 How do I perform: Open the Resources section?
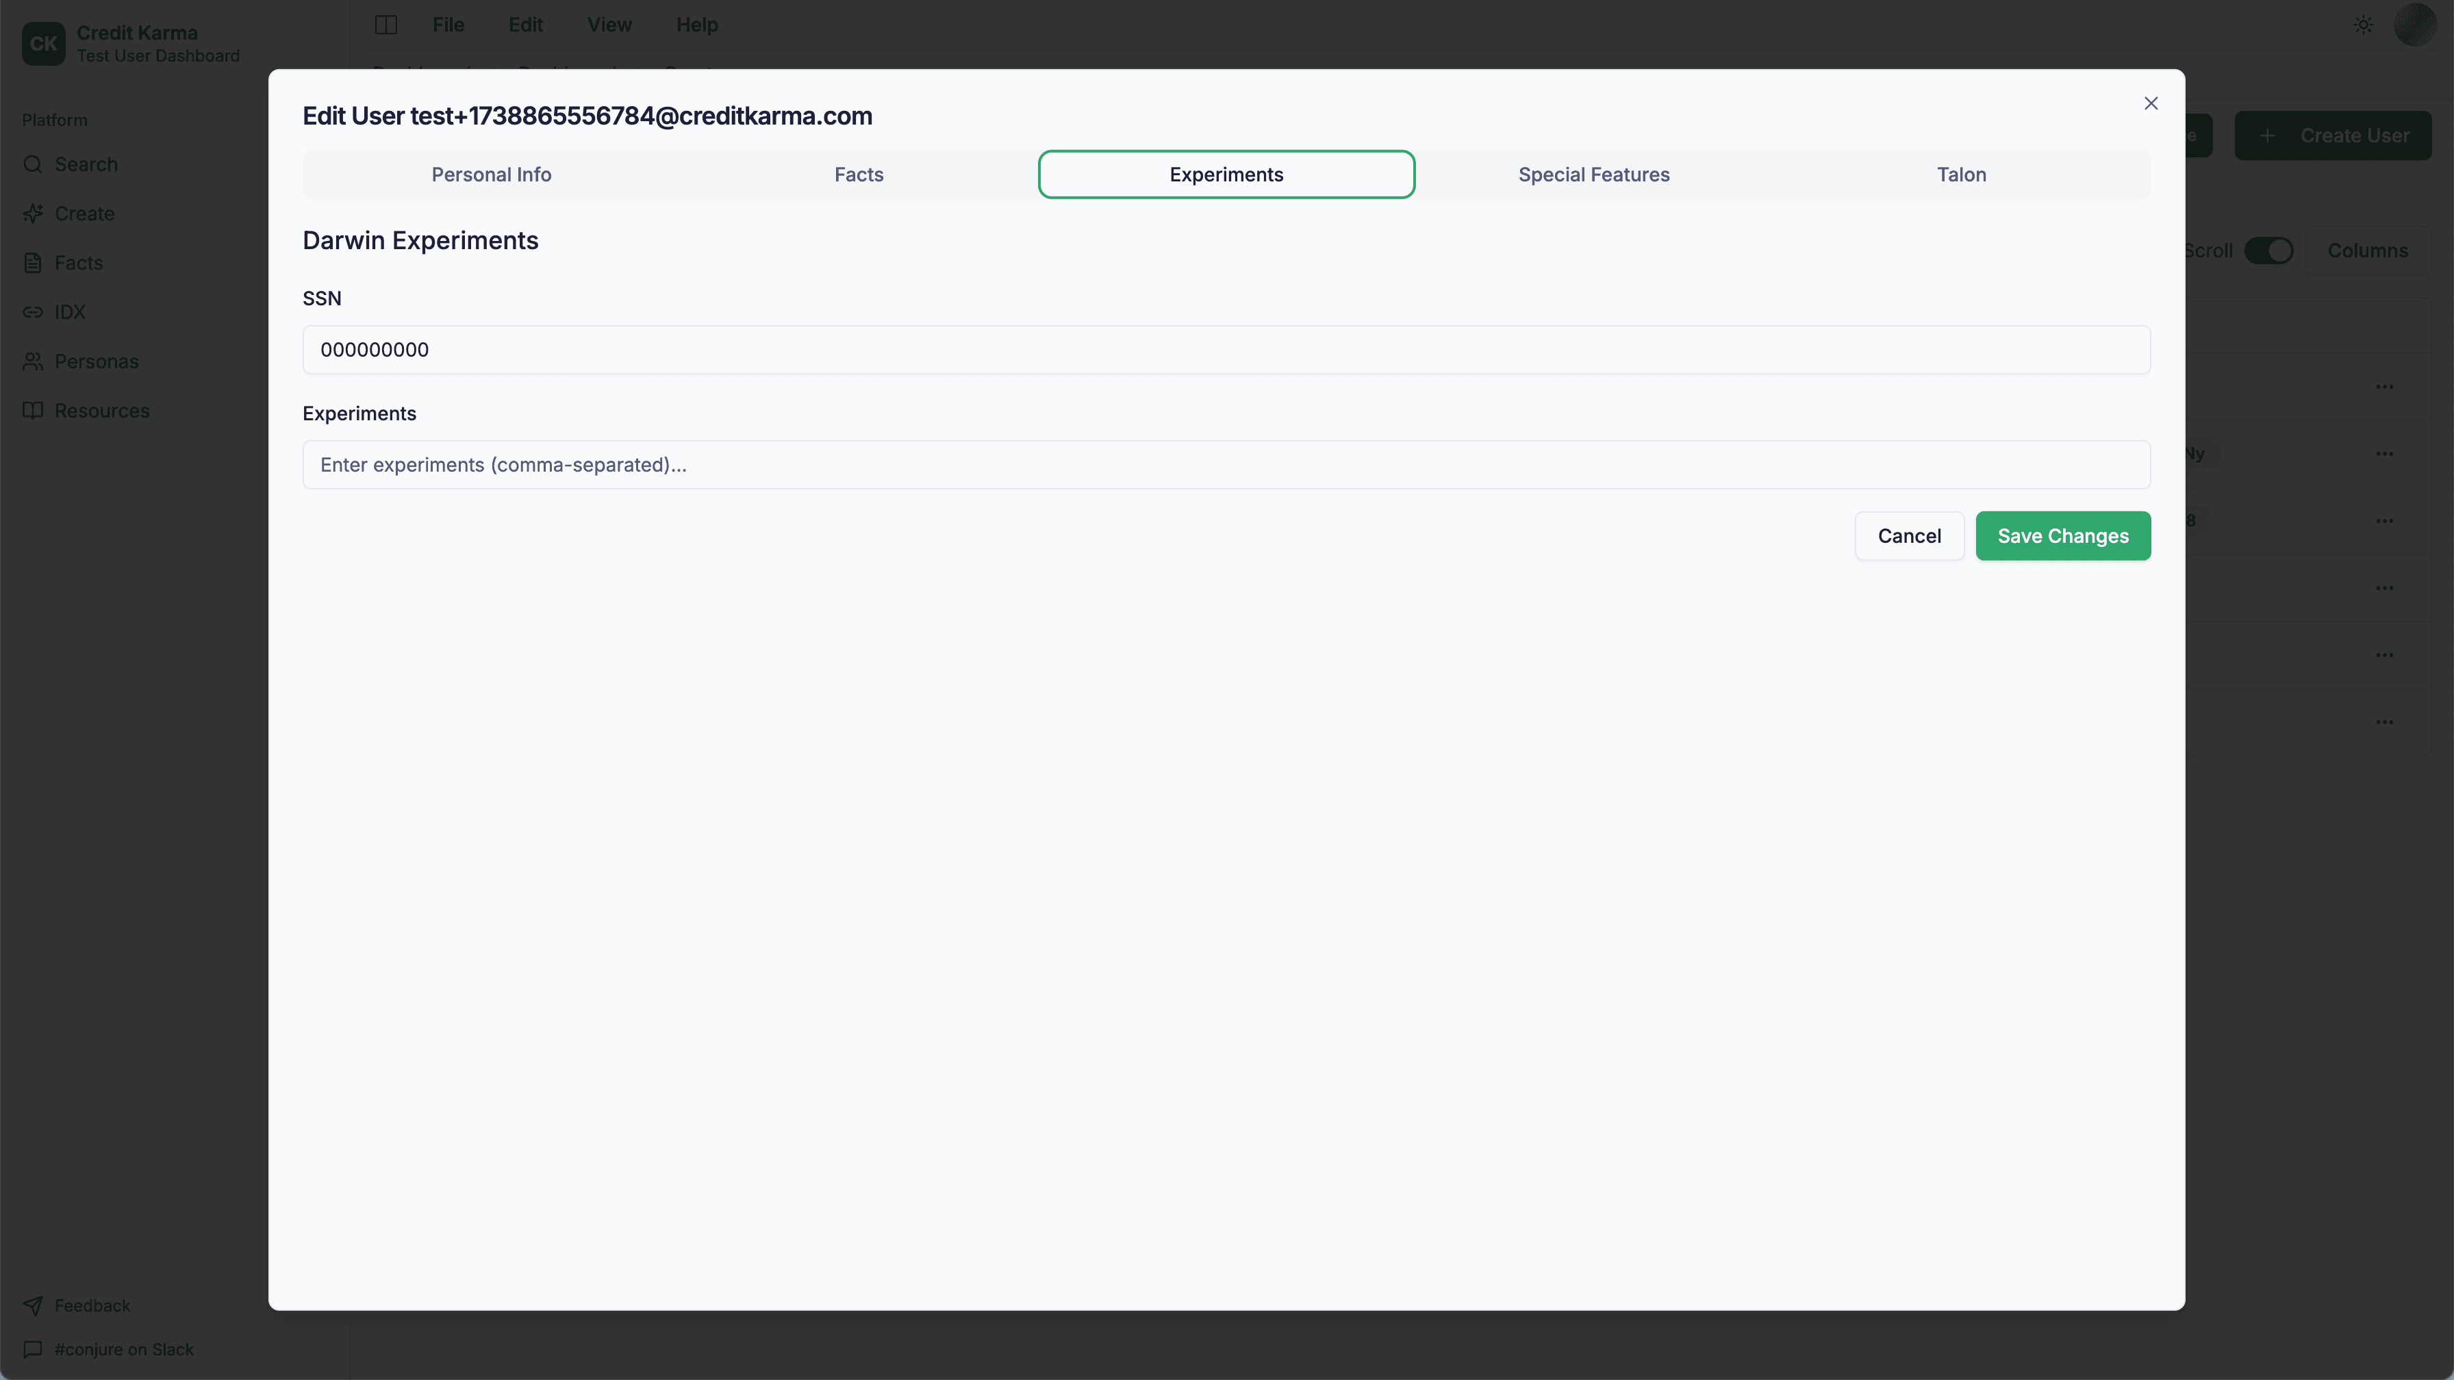click(102, 411)
